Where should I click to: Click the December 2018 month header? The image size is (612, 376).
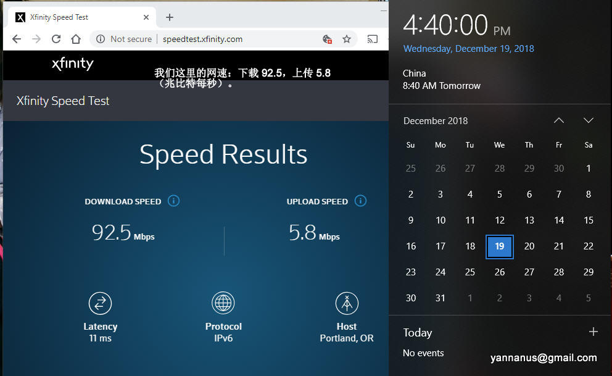point(436,120)
